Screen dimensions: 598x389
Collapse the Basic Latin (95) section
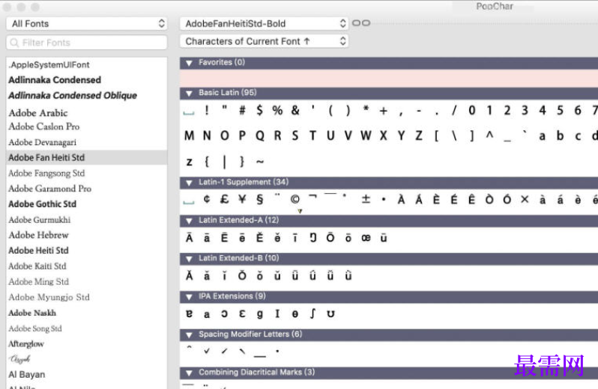point(189,94)
